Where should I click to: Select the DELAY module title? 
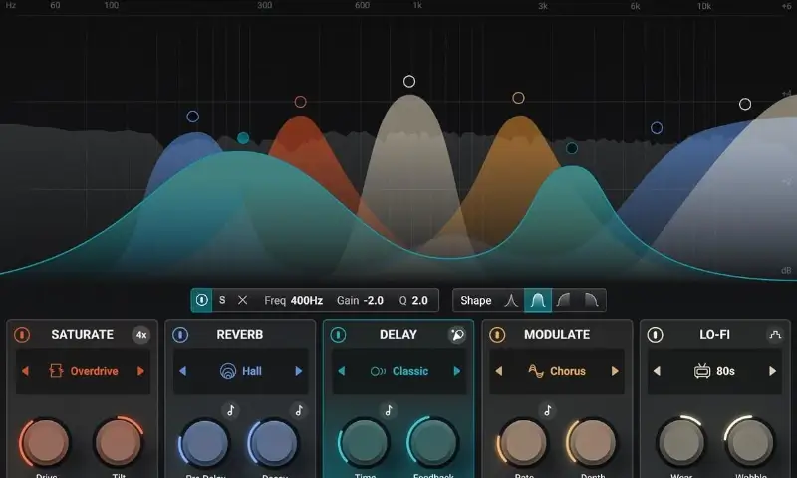click(398, 335)
